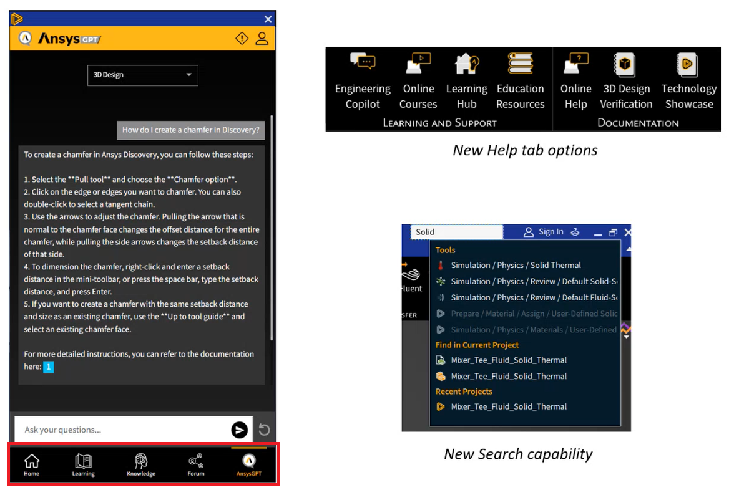Choose the 'Review / Default Solid-S' search result
Viewport: 739px width, 495px height.
click(525, 281)
